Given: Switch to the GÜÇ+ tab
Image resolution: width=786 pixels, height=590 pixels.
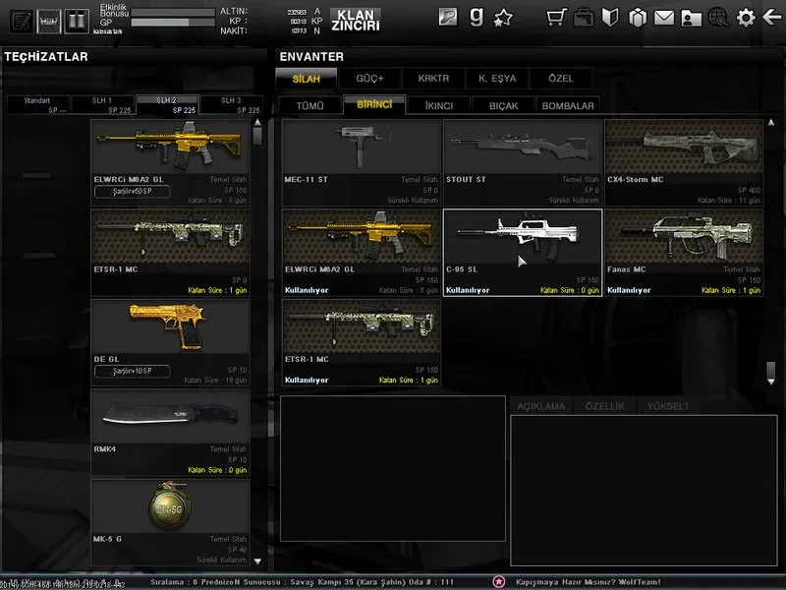Looking at the screenshot, I should [370, 79].
